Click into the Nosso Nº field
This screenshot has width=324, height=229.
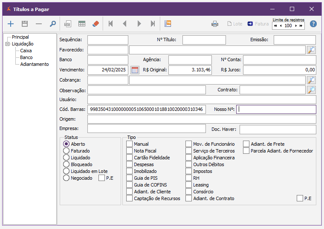tap(276, 109)
